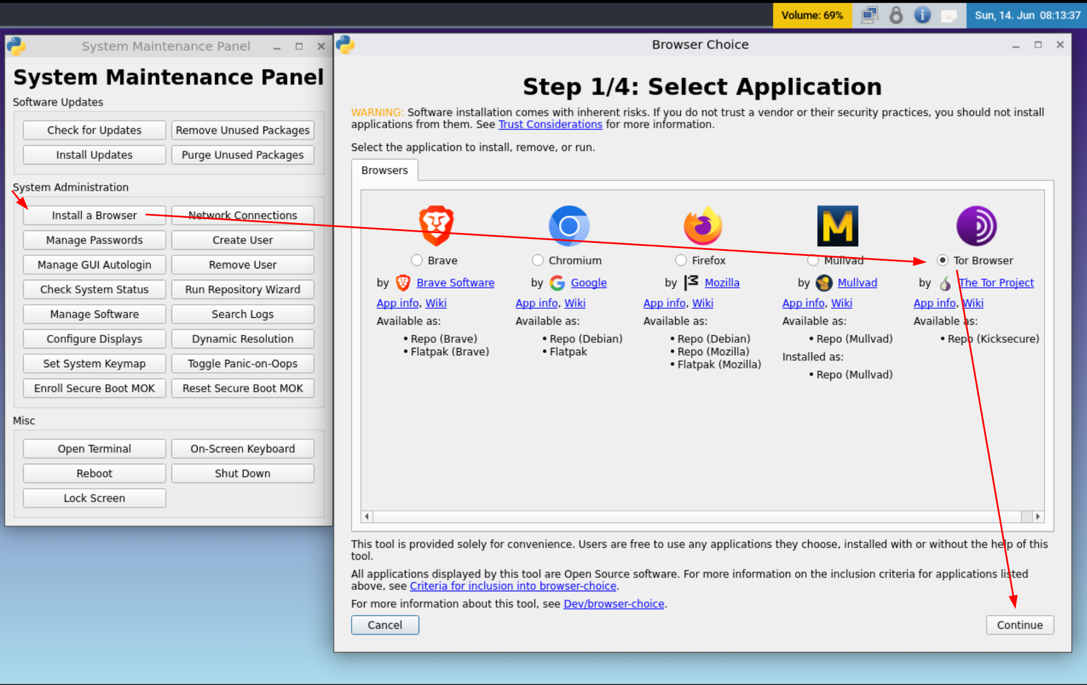Click Create User button
The image size is (1087, 685).
click(243, 240)
